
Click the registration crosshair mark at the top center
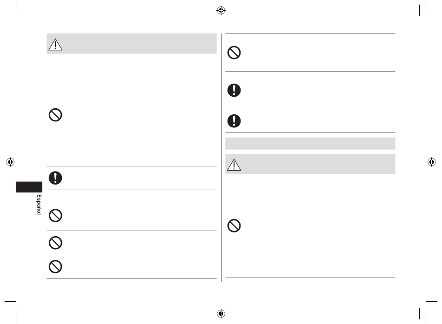click(x=221, y=10)
